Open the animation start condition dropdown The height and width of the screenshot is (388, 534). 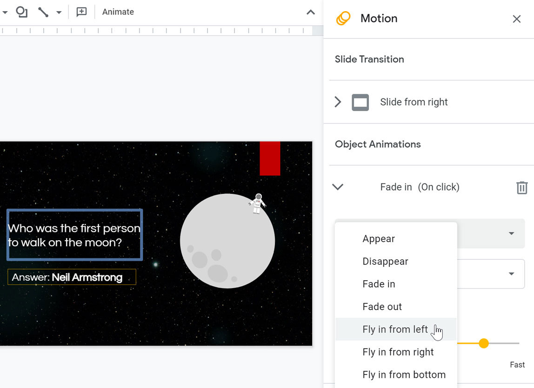511,274
